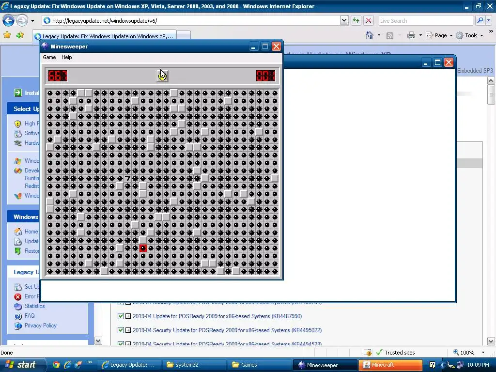
Task: Click the Minesweeper smiley face reset button
Action: [x=162, y=76]
